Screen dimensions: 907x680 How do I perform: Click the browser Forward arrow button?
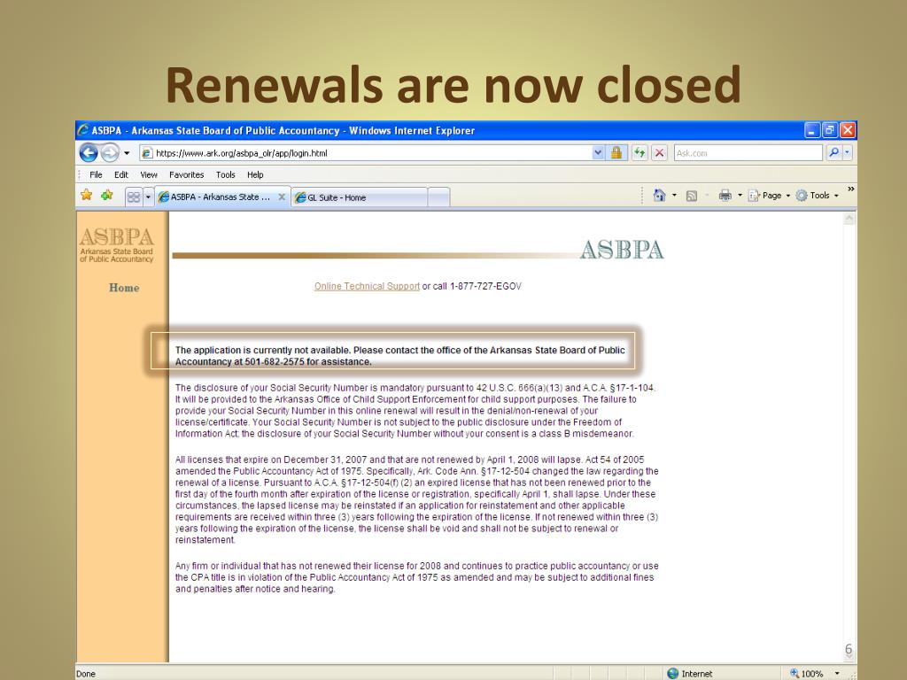pyautogui.click(x=110, y=152)
